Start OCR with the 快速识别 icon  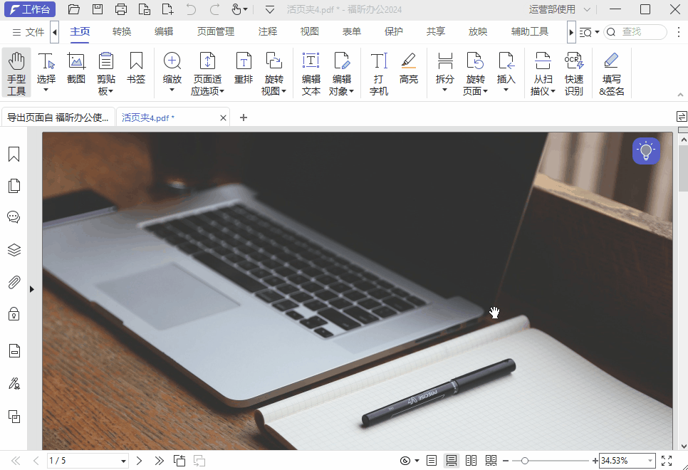[574, 68]
